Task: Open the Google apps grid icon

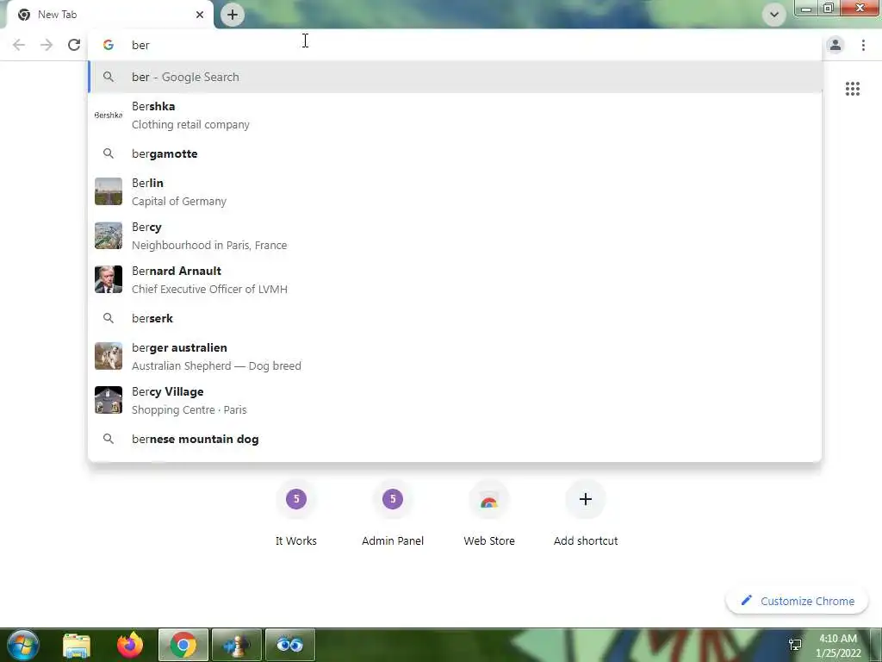Action: 852,89
